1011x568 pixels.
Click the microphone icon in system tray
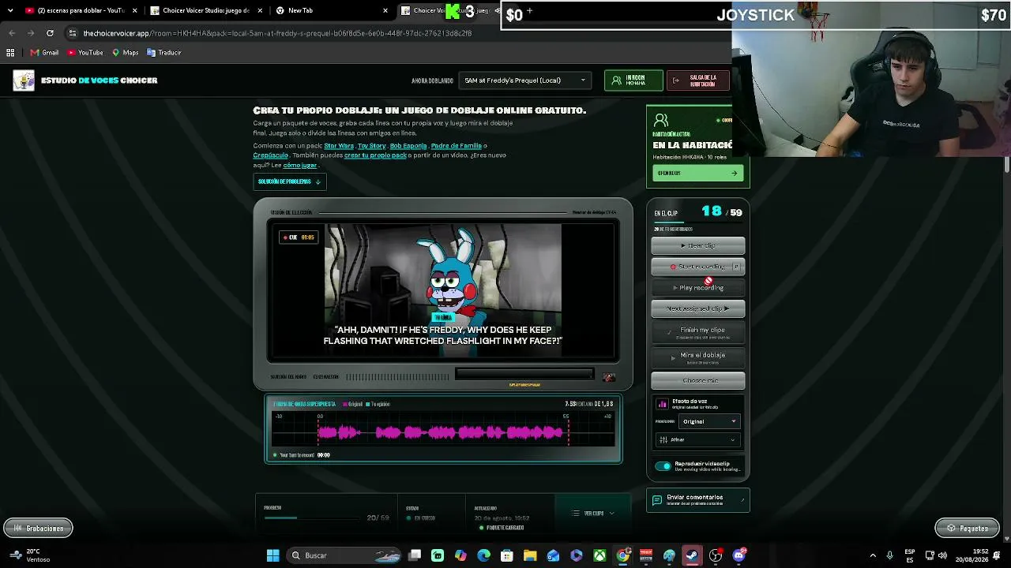click(890, 555)
